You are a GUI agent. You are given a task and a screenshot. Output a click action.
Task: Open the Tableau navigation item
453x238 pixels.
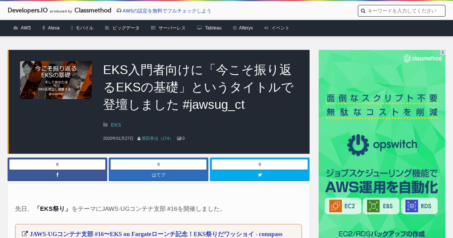(209, 28)
